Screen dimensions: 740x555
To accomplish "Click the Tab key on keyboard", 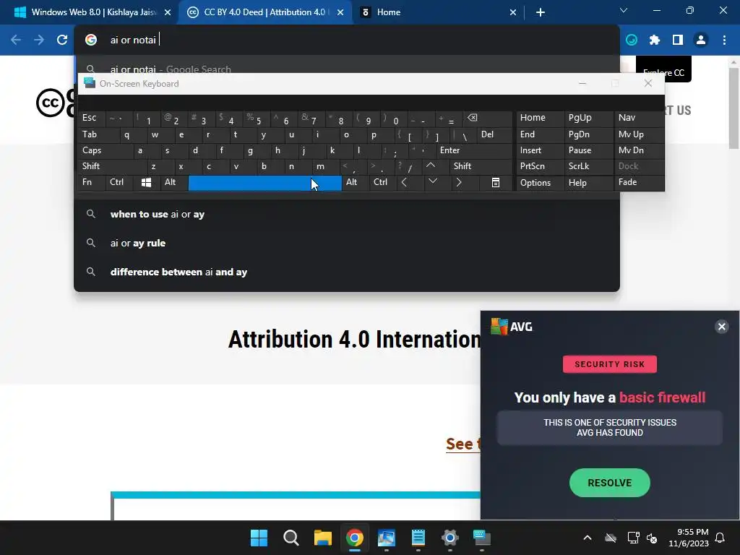I will pos(98,134).
